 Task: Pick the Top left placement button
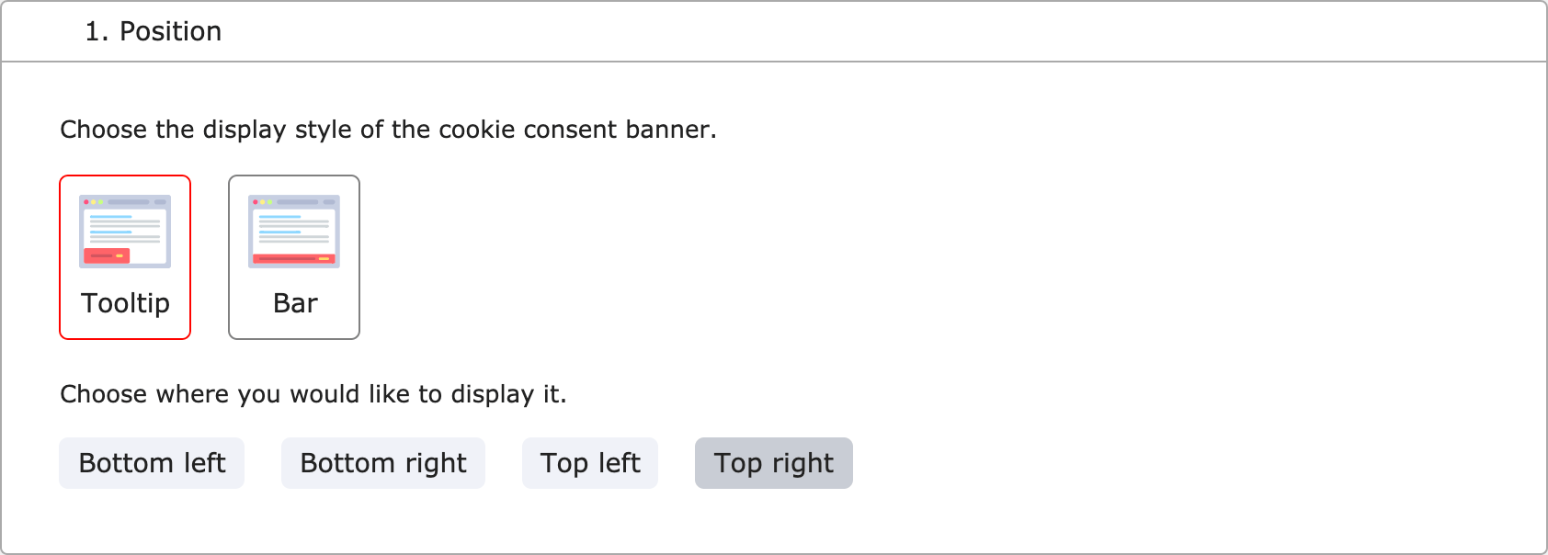(x=589, y=463)
